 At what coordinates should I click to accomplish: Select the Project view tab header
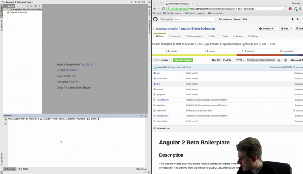[x=10, y=6]
